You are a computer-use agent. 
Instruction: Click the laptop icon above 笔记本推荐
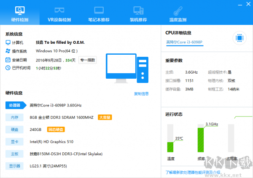click(99, 10)
